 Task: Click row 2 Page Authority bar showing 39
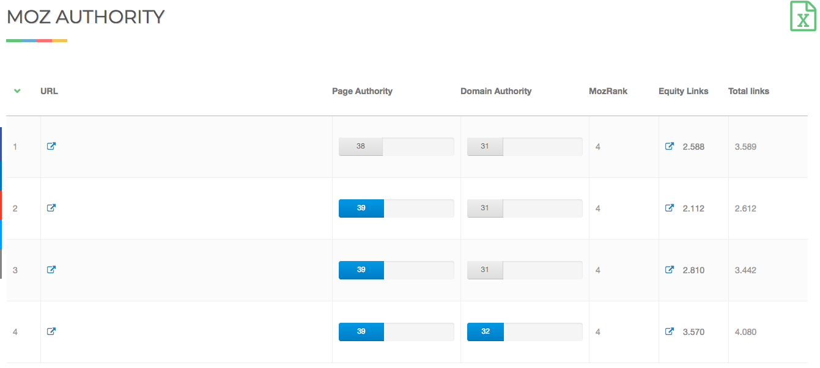tap(396, 208)
